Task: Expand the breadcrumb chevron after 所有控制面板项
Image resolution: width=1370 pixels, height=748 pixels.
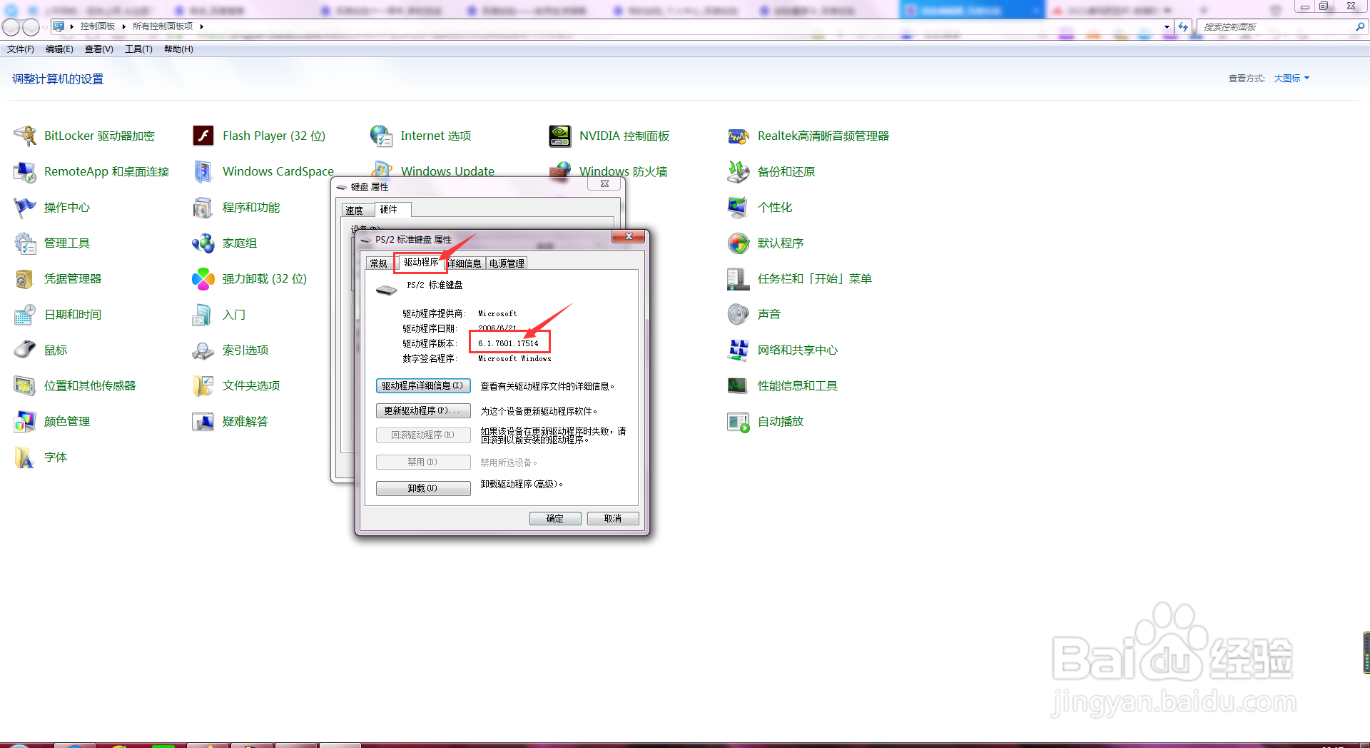Action: click(202, 26)
